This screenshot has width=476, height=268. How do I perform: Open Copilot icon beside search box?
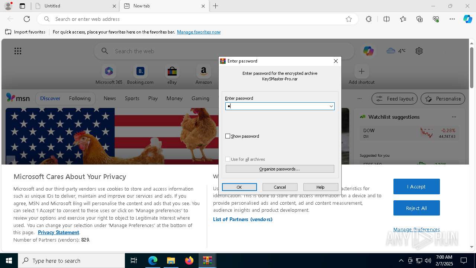pyautogui.click(x=369, y=51)
